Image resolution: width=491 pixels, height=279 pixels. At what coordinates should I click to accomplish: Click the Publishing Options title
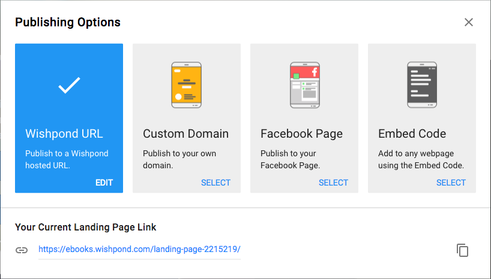68,22
